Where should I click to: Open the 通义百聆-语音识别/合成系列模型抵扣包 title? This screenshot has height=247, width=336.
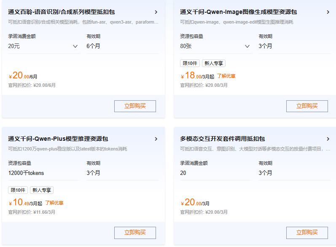point(61,12)
